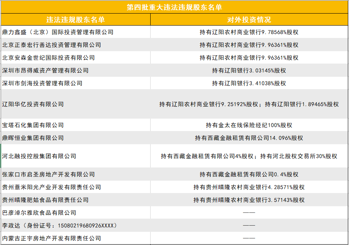Select cell 贵州晴隆肥姑食品有限责任公司
The image size is (349, 245).
click(76, 200)
